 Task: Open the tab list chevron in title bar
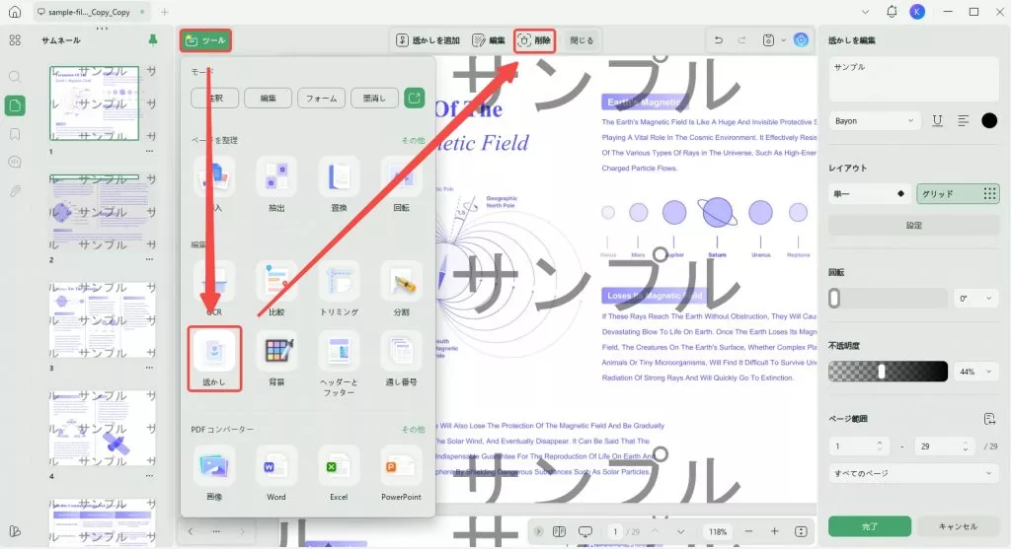click(x=865, y=12)
